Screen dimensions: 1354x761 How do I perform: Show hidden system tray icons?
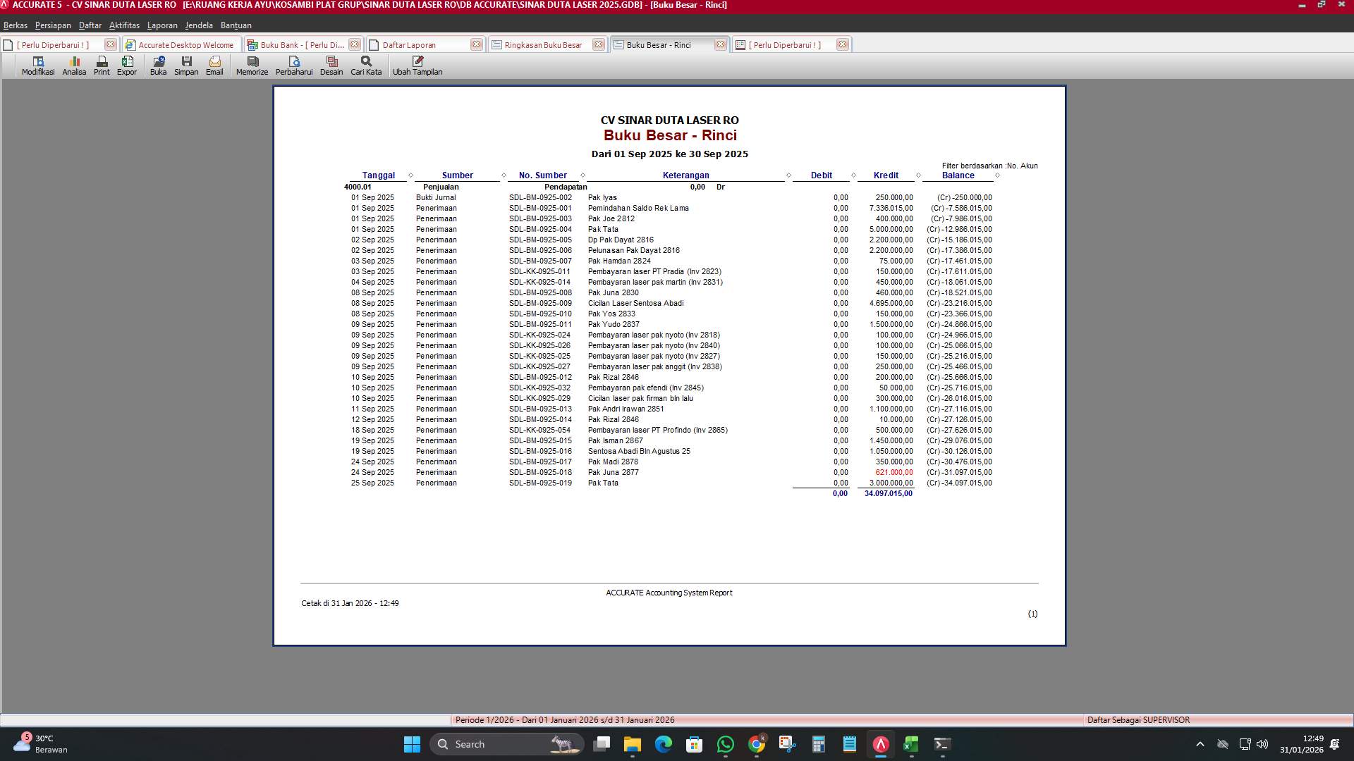pos(1200,744)
